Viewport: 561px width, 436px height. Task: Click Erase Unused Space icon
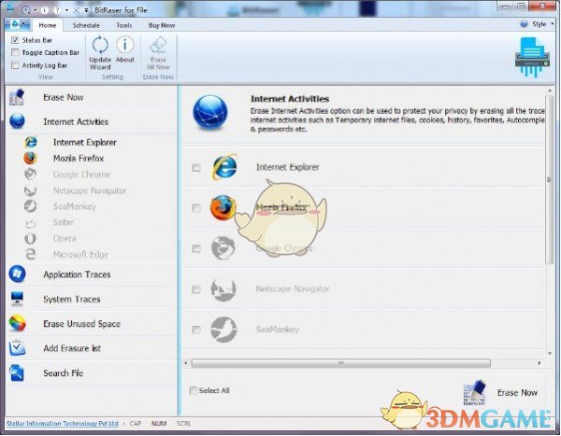(17, 323)
